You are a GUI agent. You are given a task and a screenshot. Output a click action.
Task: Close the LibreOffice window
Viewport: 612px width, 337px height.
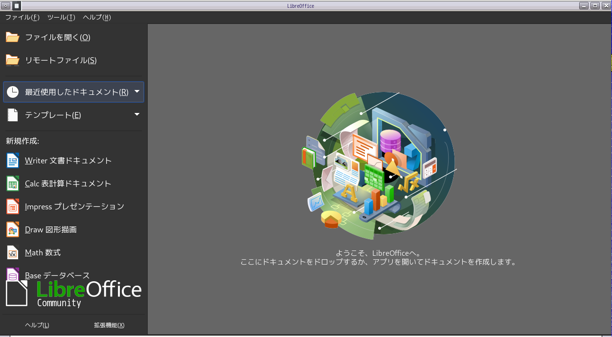tap(605, 6)
